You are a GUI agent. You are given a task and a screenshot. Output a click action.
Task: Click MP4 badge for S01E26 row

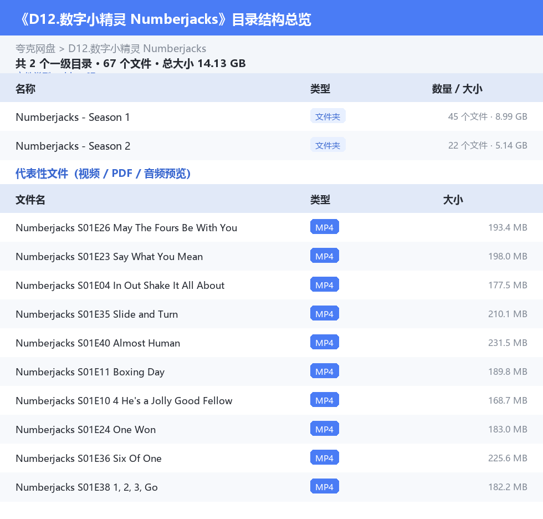click(x=325, y=227)
